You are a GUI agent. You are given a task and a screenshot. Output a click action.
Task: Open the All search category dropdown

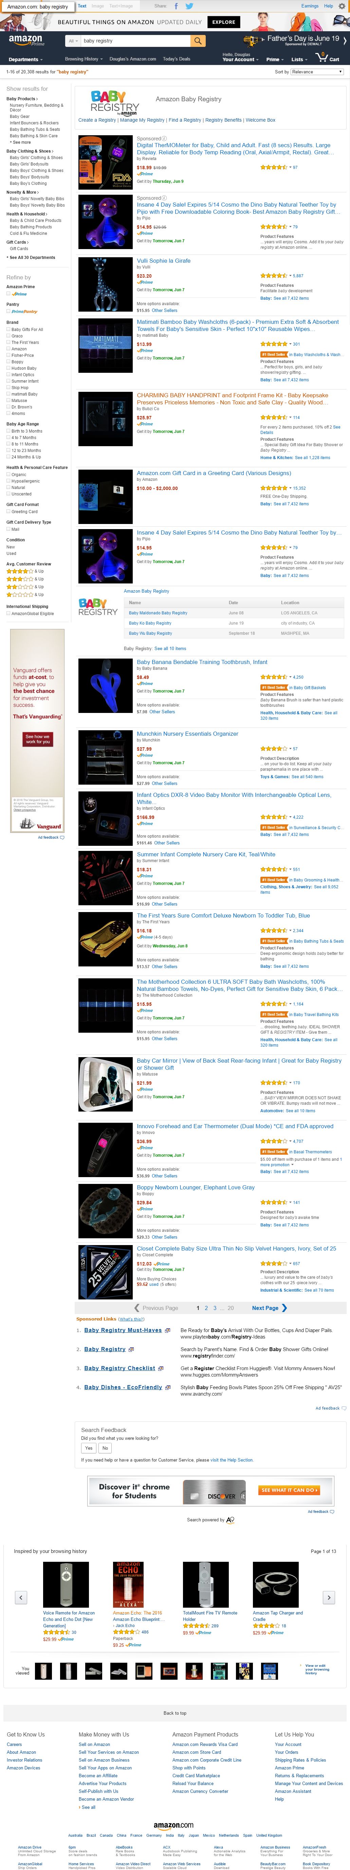tap(72, 41)
